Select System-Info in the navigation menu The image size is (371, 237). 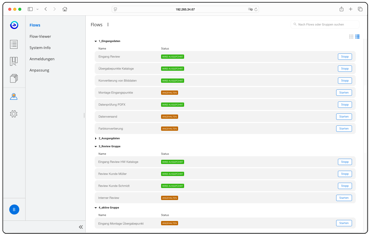[40, 48]
